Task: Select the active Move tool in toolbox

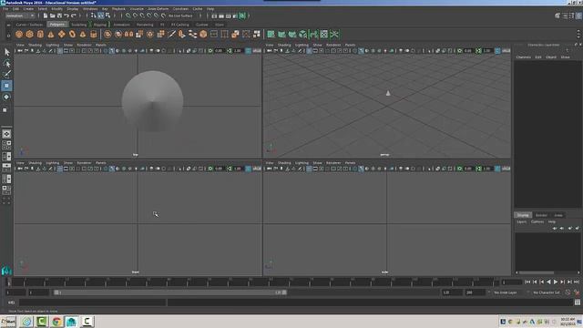Action: click(6, 86)
